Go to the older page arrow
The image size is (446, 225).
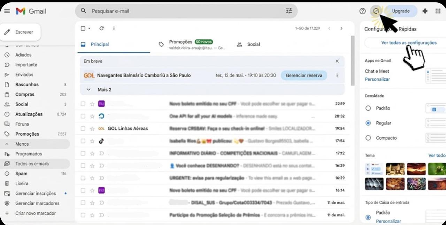[x=341, y=29]
